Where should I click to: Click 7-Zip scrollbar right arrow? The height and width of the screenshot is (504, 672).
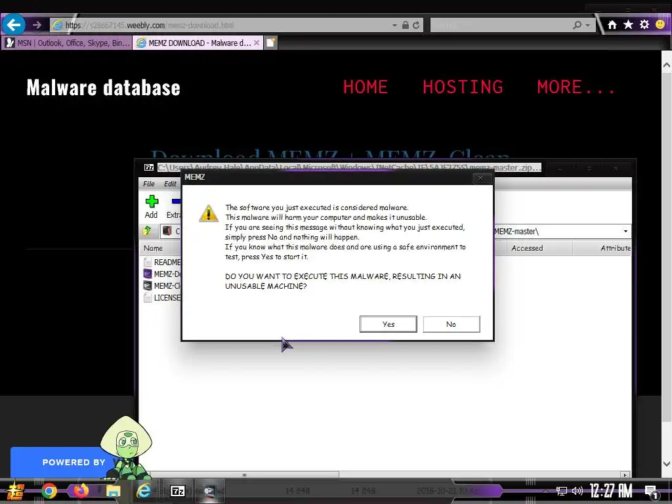pos(625,475)
